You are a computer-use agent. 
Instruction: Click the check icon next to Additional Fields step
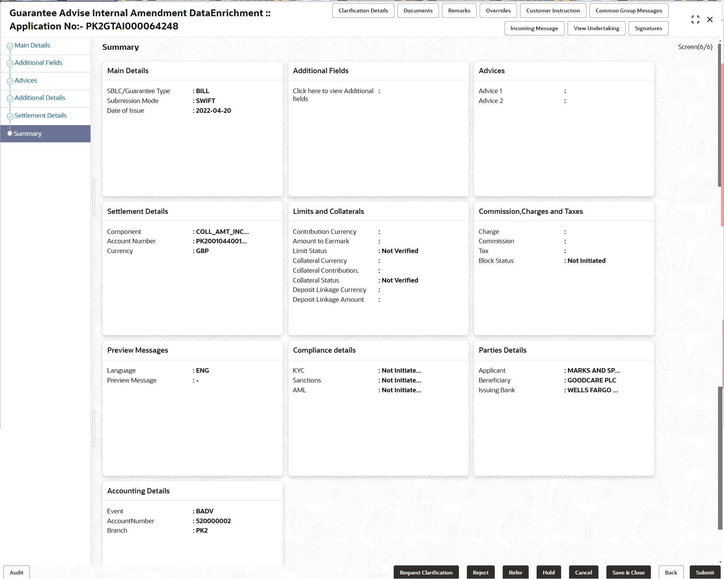(x=10, y=63)
